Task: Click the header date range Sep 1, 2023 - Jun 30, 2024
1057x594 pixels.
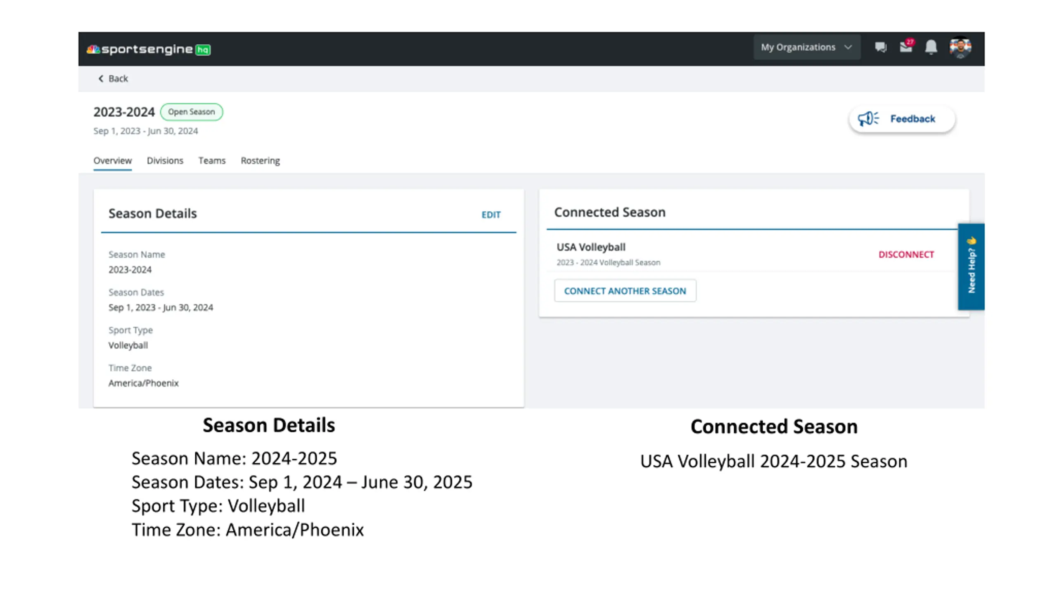Action: click(x=146, y=131)
